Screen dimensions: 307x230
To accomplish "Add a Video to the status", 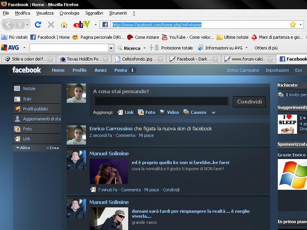I will pos(169,112).
